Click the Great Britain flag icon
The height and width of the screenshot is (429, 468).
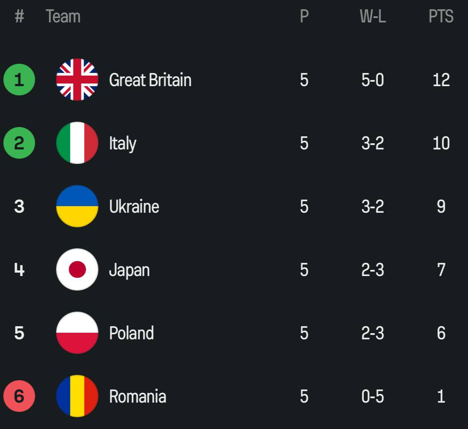pos(77,80)
